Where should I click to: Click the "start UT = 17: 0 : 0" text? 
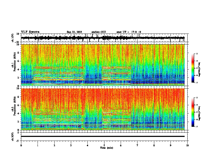tap(129, 32)
